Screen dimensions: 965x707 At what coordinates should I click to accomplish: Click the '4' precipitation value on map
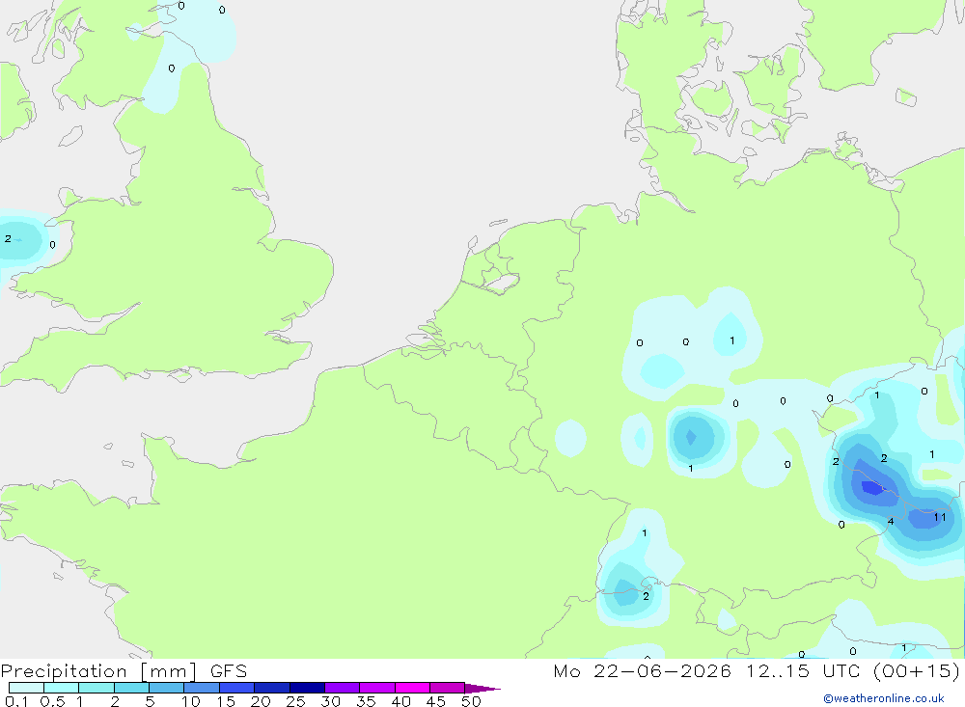point(891,521)
